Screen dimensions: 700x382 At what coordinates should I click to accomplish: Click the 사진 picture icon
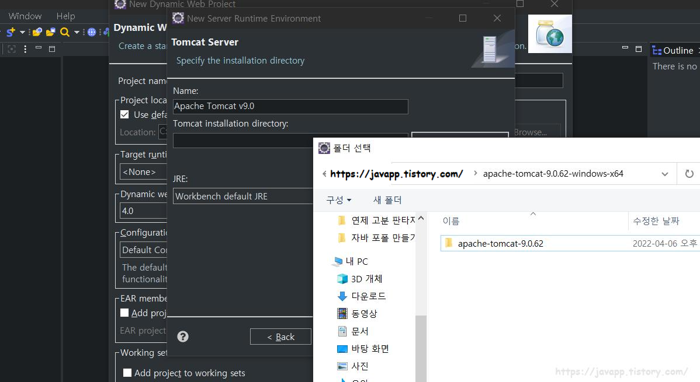click(x=342, y=366)
